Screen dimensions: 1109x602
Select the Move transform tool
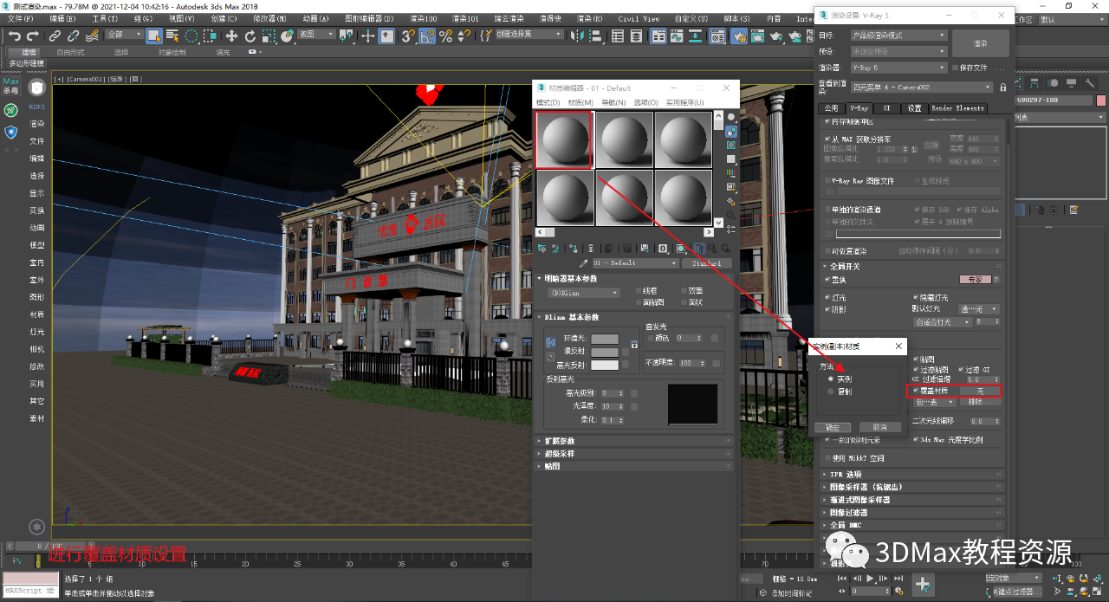(x=231, y=36)
